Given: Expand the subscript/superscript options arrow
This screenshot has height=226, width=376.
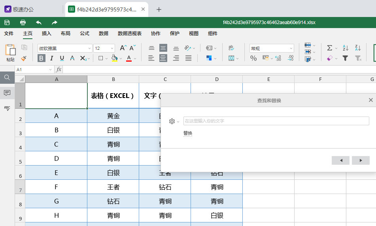Looking at the screenshot, I should (x=89, y=58).
